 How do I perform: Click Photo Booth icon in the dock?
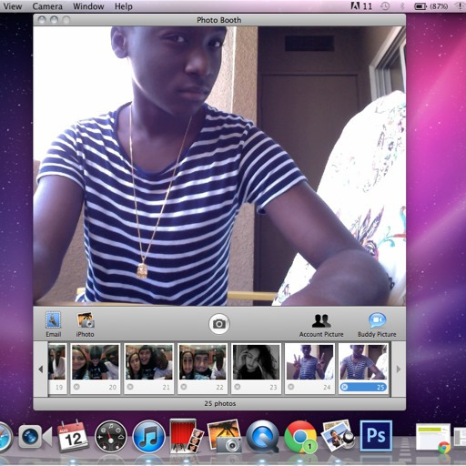point(187,436)
